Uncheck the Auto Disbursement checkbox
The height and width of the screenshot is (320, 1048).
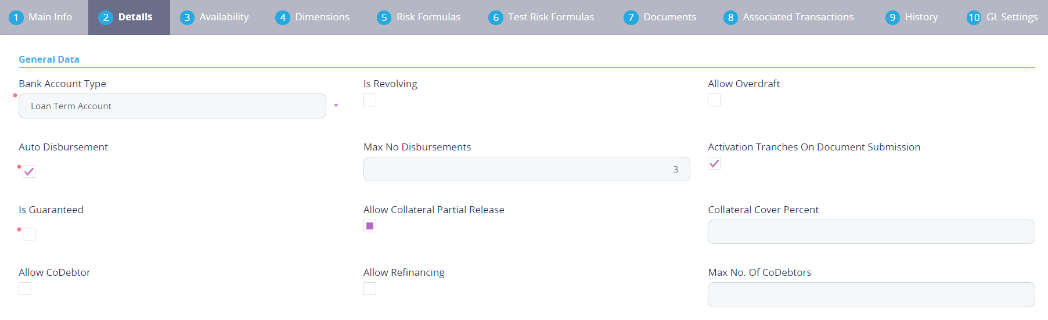pos(29,171)
